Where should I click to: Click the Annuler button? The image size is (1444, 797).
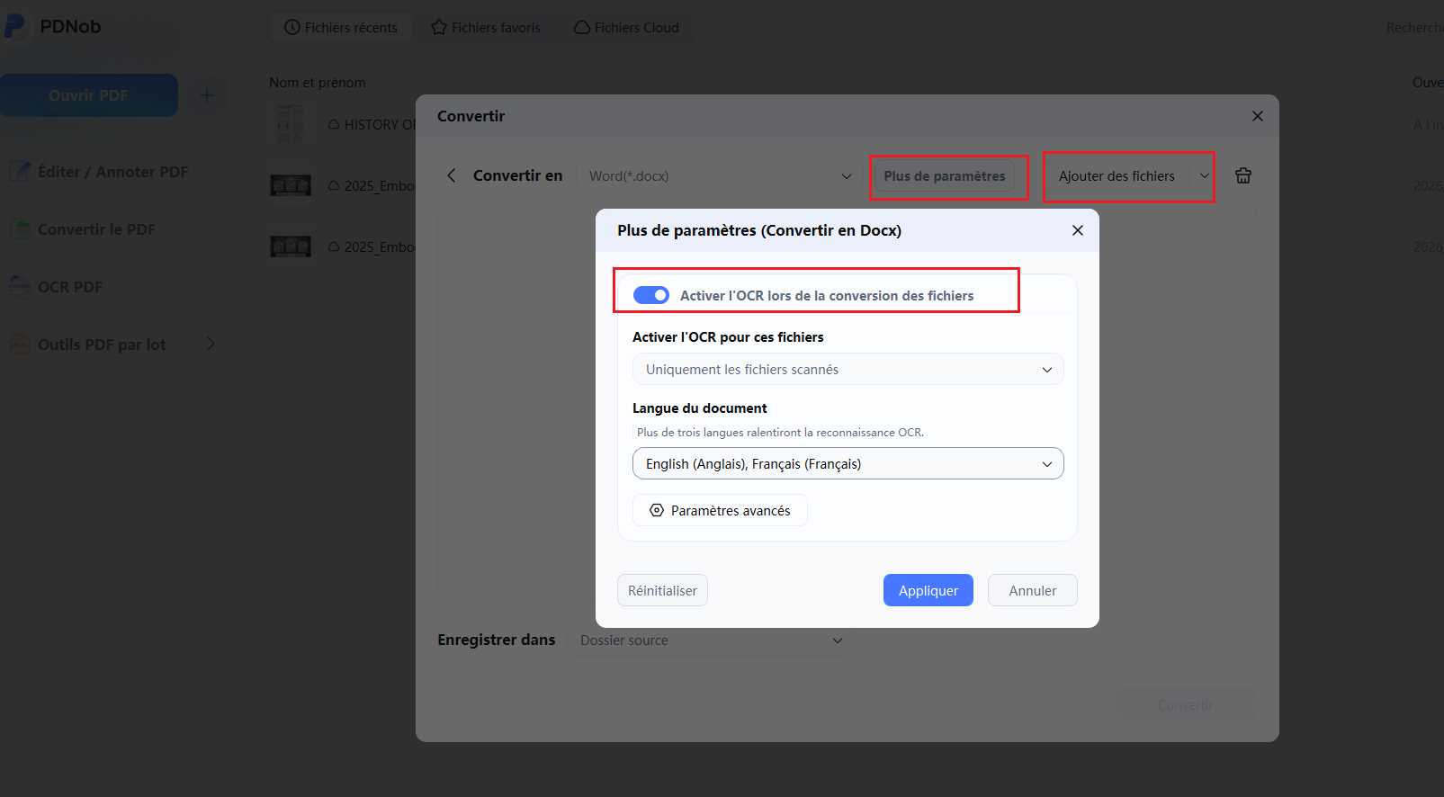point(1032,590)
